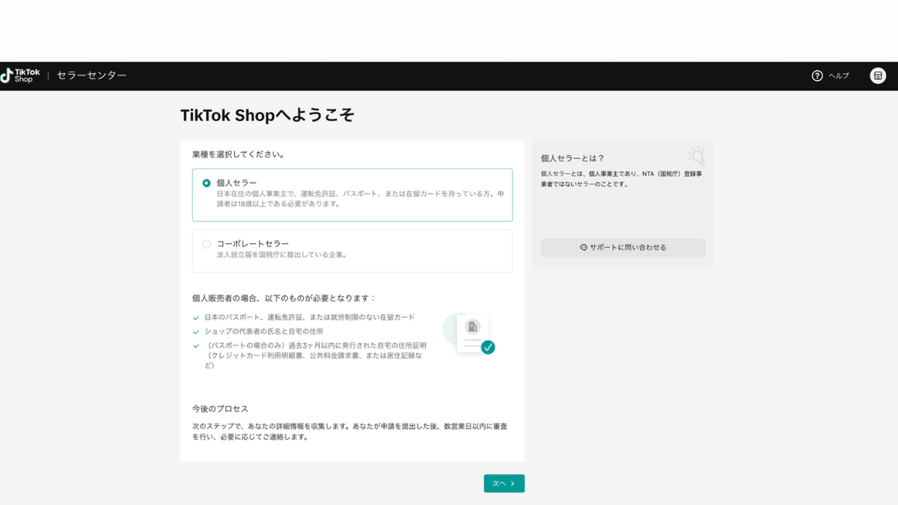898x505 pixels.
Task: Open the shop account icon
Action: [878, 76]
